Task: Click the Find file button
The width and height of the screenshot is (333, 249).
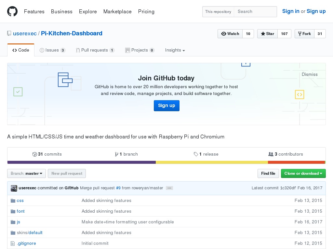Action: click(x=268, y=173)
